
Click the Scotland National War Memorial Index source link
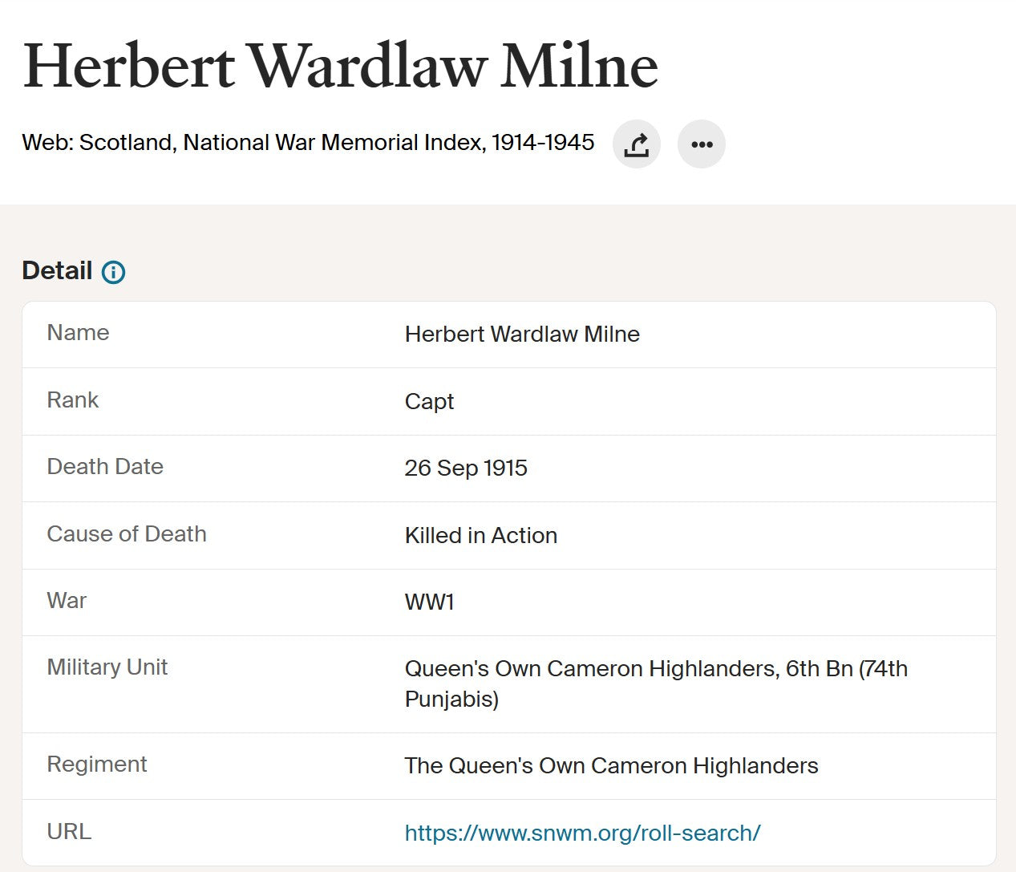[x=308, y=143]
